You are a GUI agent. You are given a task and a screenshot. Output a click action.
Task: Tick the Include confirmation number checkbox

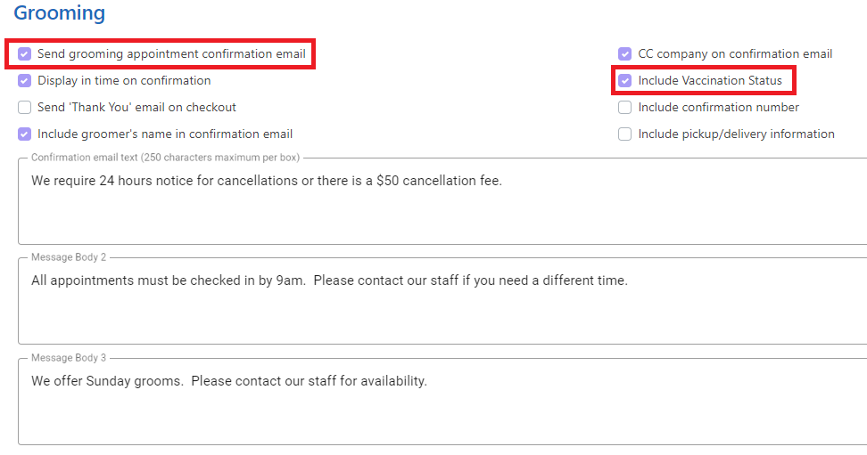(x=624, y=107)
